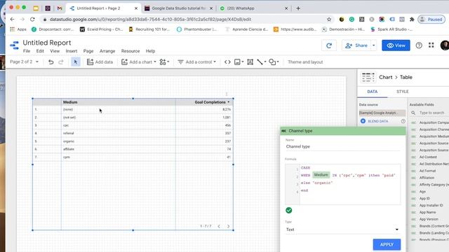
Task: Switch to the DATA tab
Action: pyautogui.click(x=373, y=92)
